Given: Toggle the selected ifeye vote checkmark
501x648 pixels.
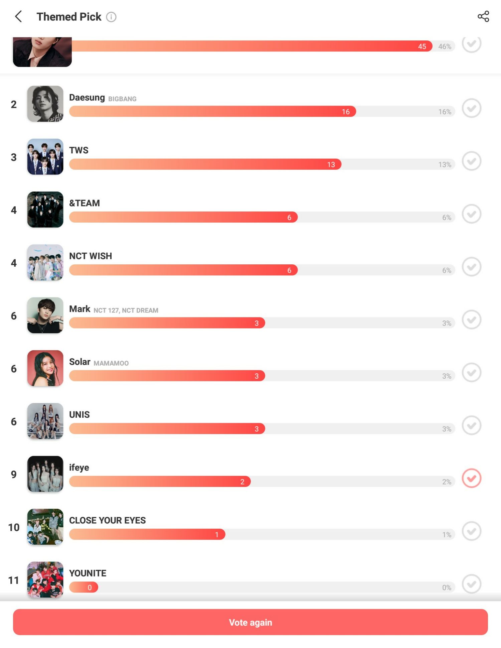Looking at the screenshot, I should (x=471, y=478).
